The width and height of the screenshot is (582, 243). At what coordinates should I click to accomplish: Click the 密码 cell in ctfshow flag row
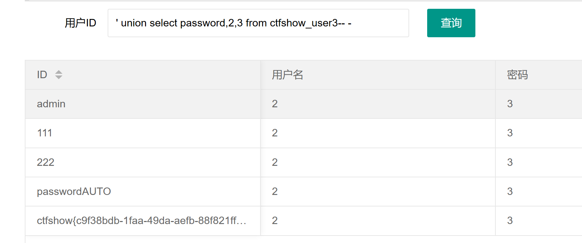[510, 221]
